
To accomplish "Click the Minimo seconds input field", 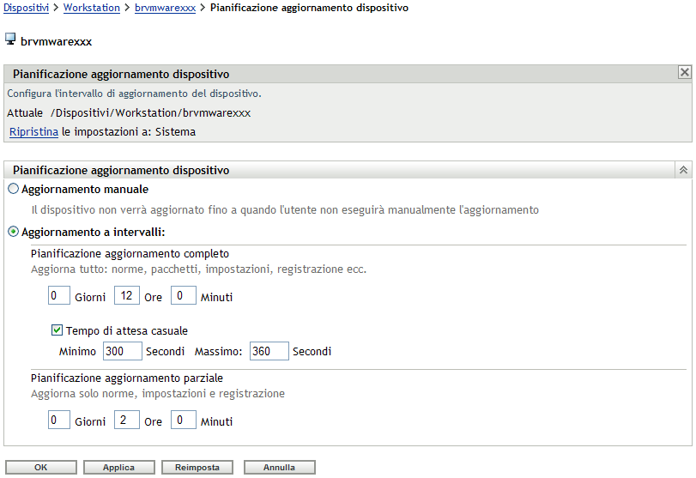I will (x=121, y=351).
